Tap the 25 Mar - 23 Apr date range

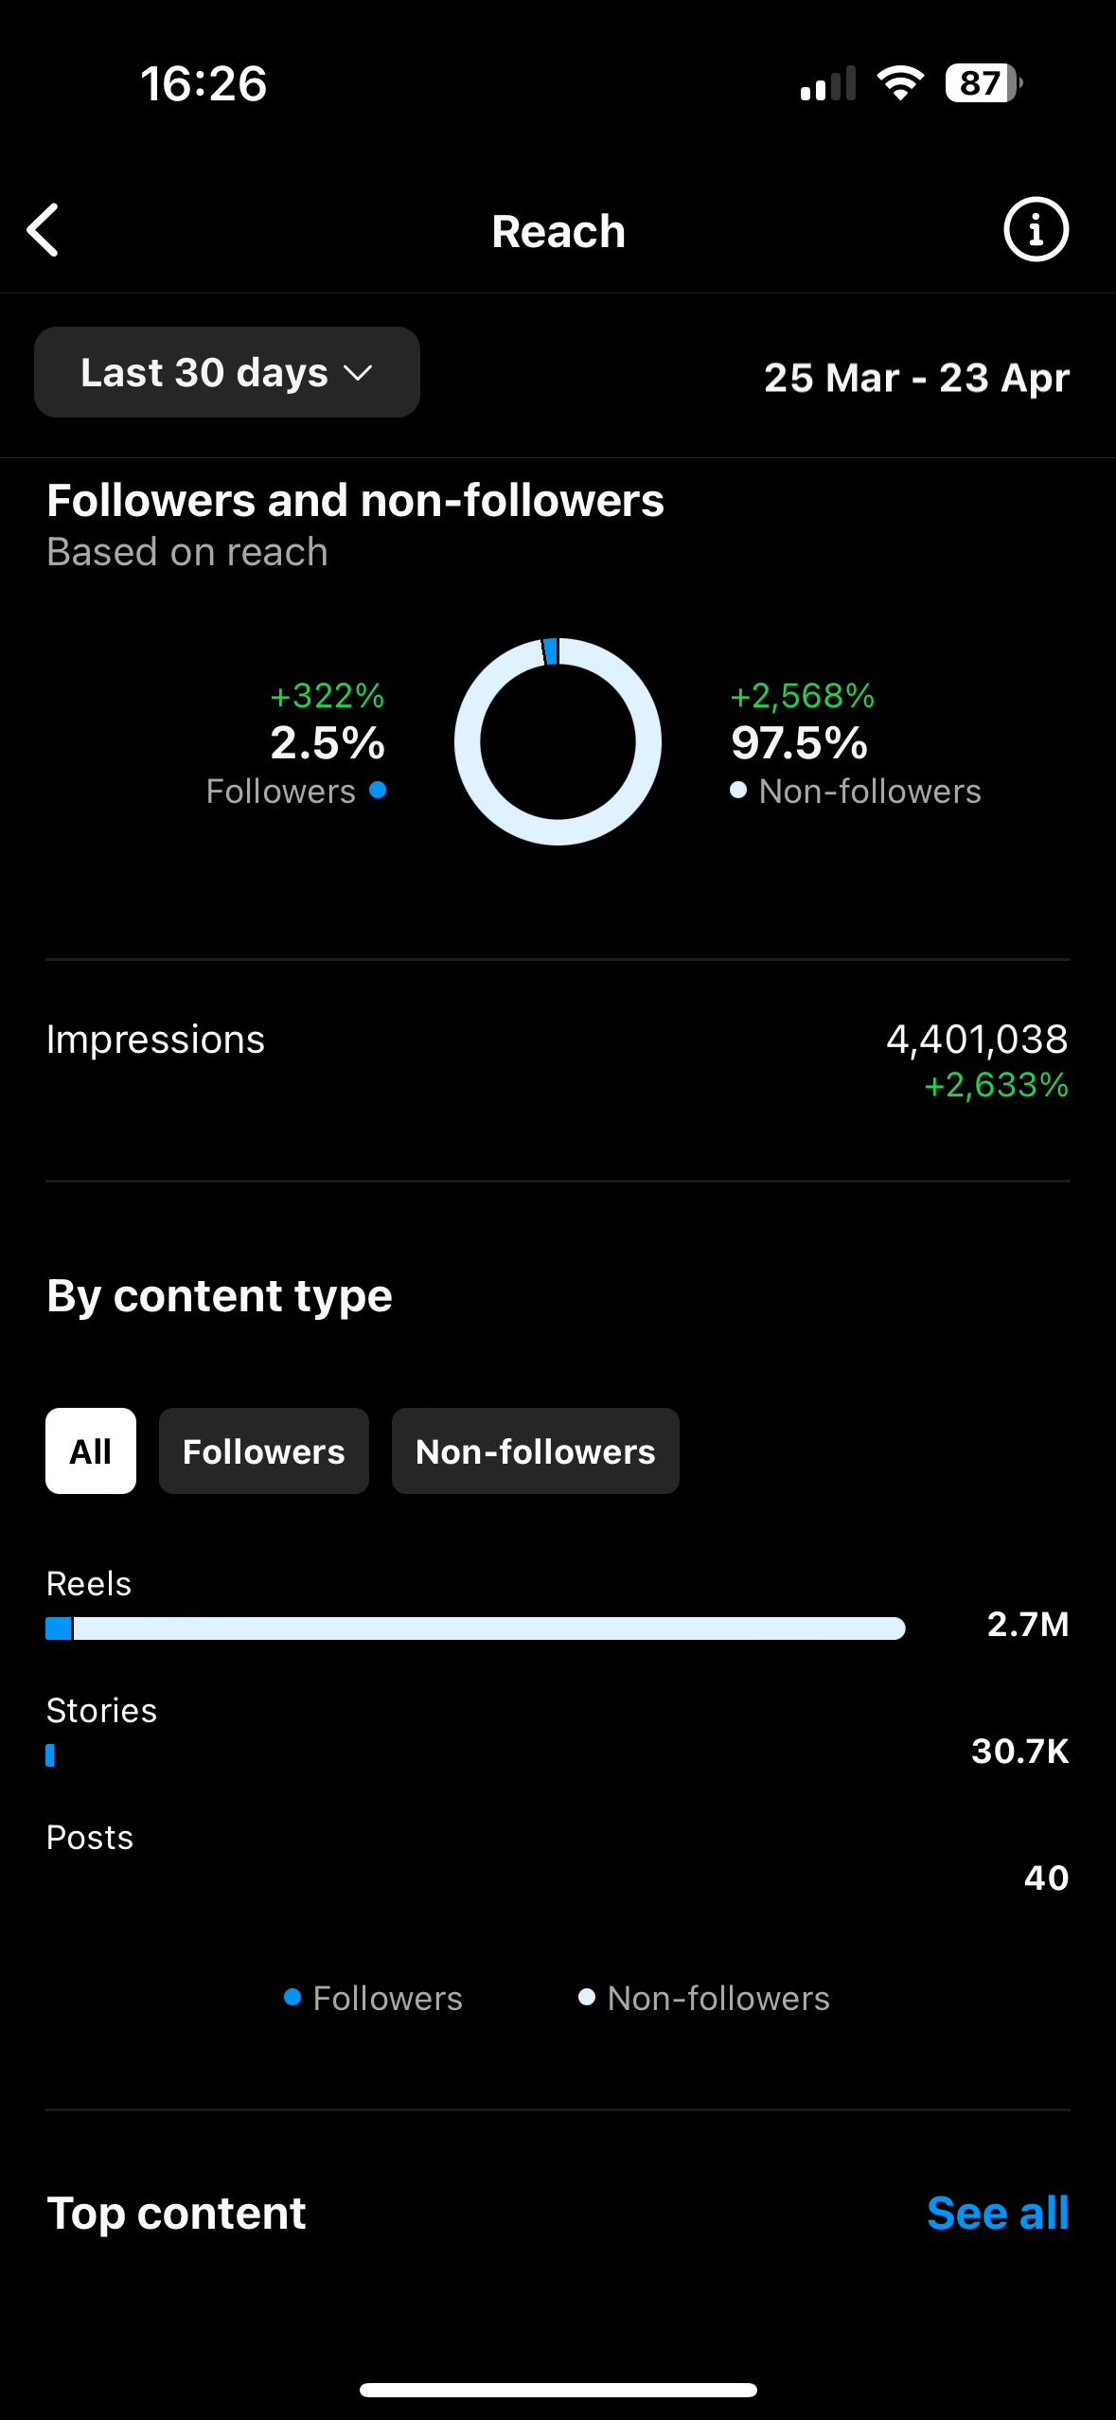(916, 378)
